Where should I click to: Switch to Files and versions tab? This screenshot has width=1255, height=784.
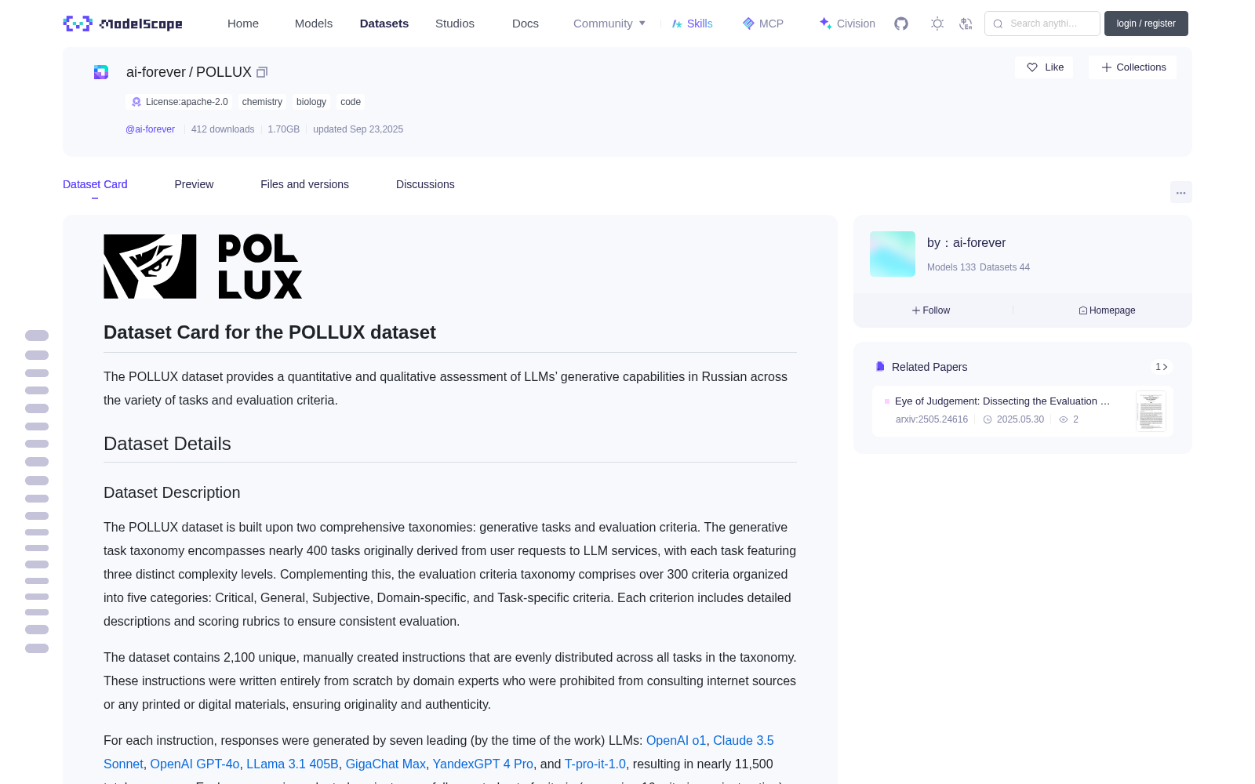coord(304,184)
